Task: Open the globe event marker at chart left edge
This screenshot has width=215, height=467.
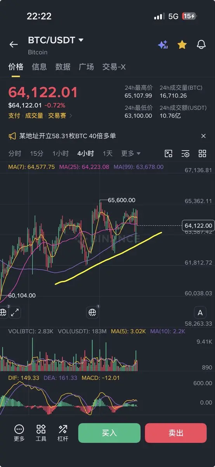Action: pyautogui.click(x=3, y=312)
